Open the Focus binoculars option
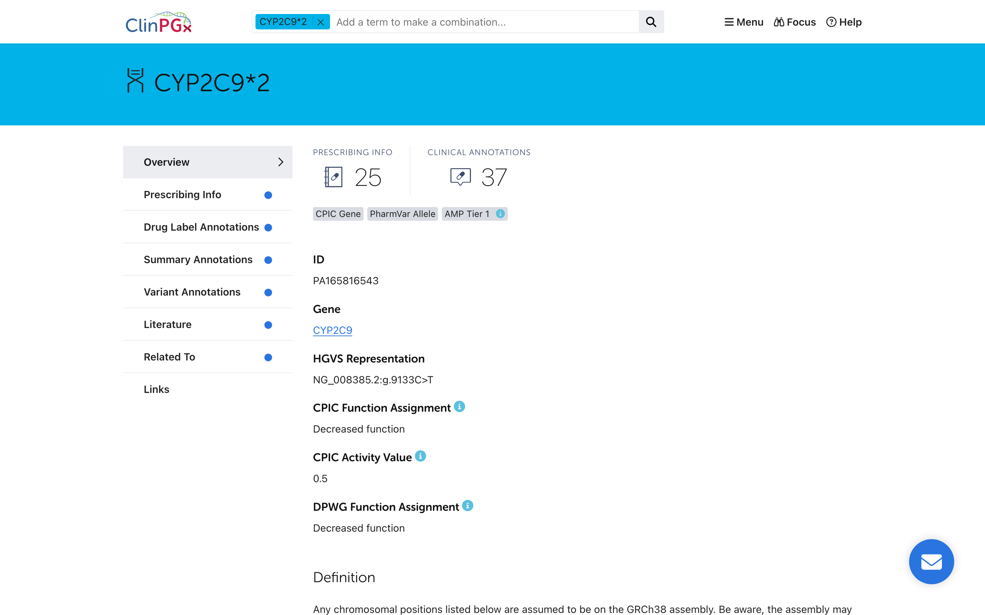Image resolution: width=985 pixels, height=615 pixels. pyautogui.click(x=794, y=22)
